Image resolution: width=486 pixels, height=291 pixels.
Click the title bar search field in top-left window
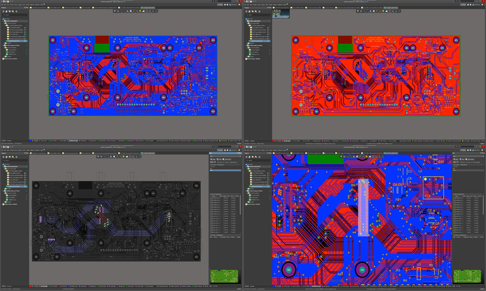click(222, 1)
